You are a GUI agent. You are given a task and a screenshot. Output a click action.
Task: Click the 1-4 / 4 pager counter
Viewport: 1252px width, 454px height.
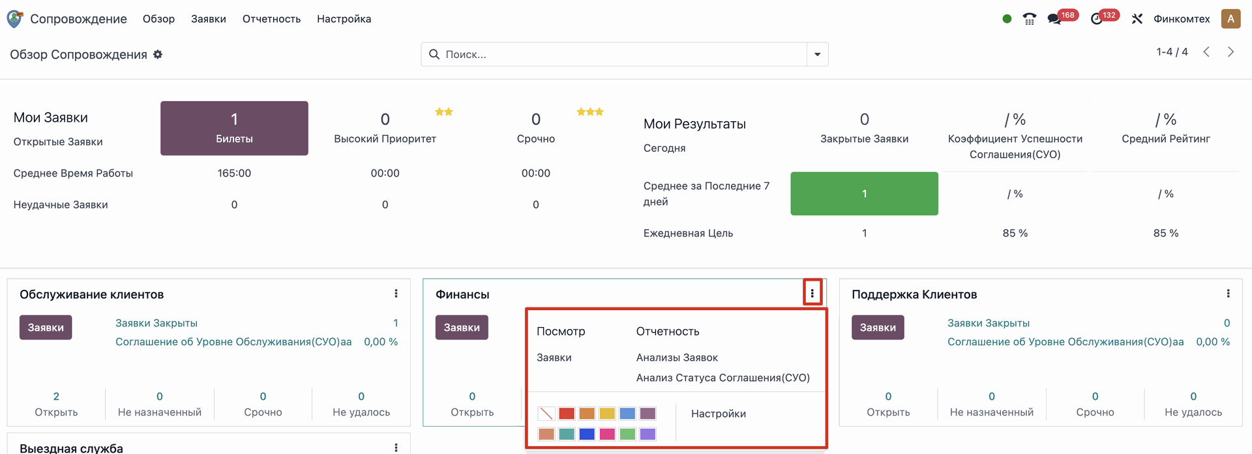tap(1172, 52)
